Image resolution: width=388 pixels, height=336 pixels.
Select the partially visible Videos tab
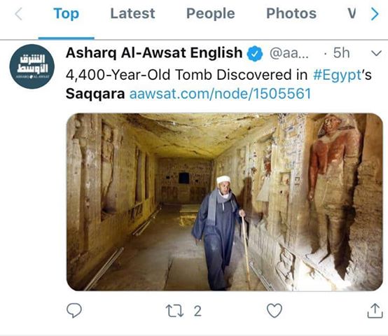[x=352, y=13]
